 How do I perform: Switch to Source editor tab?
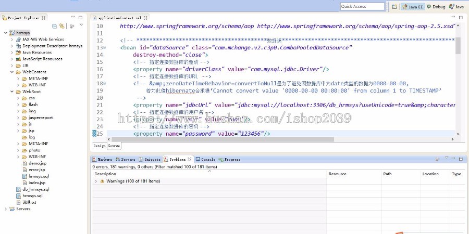[x=114, y=146]
